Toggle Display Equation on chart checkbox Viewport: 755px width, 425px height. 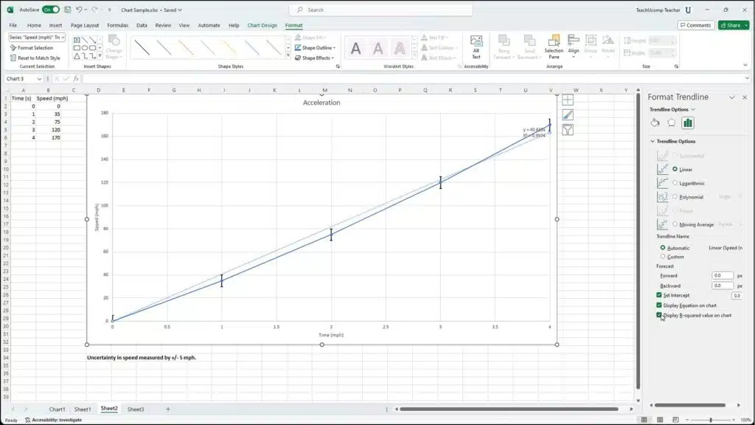659,305
